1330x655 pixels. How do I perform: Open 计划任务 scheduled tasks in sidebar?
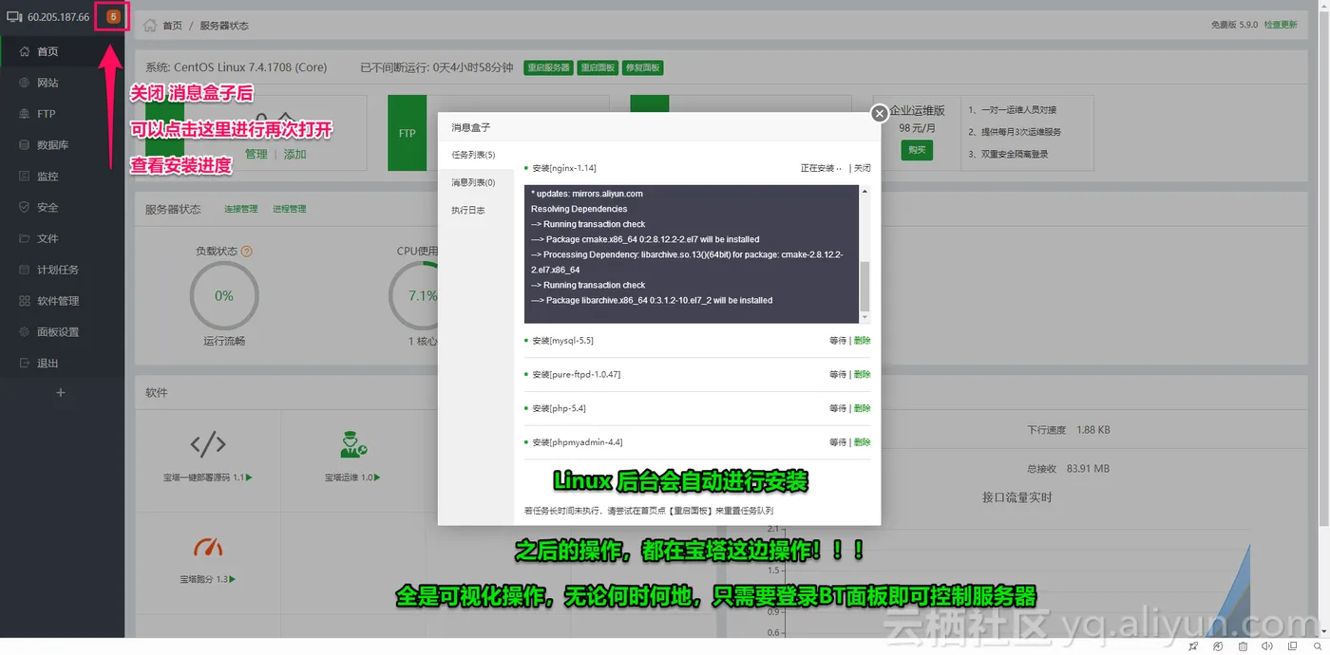click(x=62, y=271)
